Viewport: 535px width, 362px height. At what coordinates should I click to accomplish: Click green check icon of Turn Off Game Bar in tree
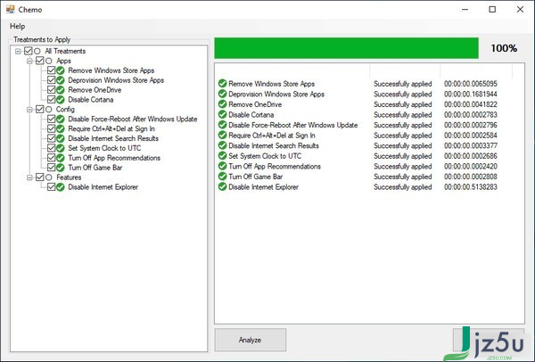click(x=61, y=168)
